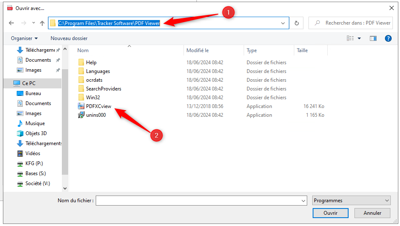This screenshot has width=400, height=226.
Task: Toggle the preview pane icon
Action: (x=373, y=38)
